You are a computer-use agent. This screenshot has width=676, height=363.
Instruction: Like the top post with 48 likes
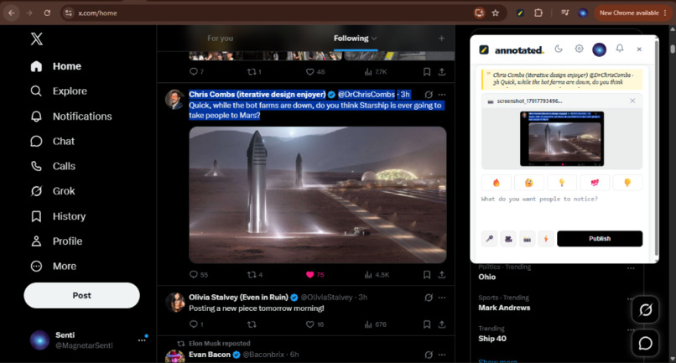click(x=315, y=71)
